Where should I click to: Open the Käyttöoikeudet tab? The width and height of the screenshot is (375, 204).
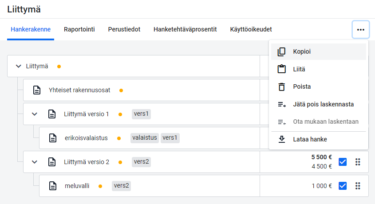[251, 29]
